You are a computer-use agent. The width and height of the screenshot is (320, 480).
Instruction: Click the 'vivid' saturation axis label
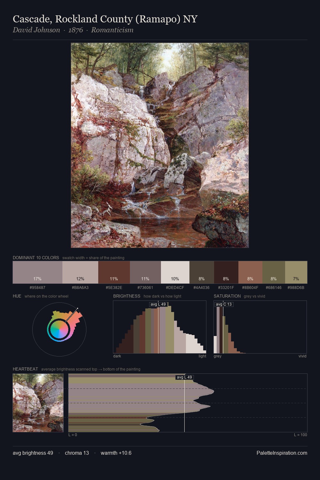(302, 356)
